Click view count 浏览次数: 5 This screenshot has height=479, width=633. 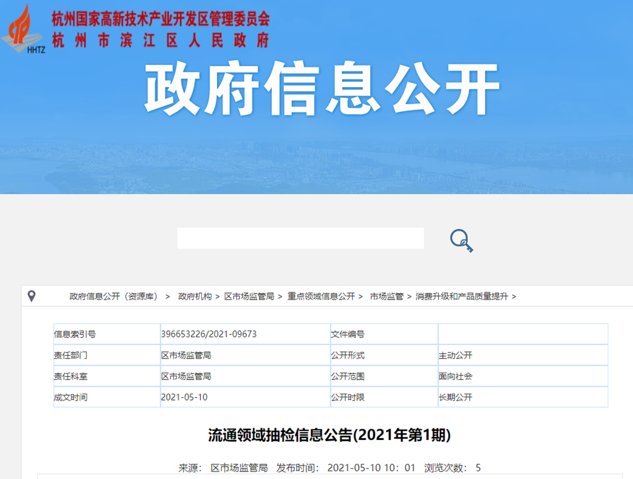point(452,468)
